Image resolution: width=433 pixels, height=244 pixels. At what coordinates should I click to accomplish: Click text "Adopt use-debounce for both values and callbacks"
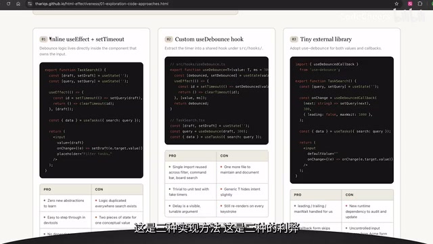(x=336, y=48)
